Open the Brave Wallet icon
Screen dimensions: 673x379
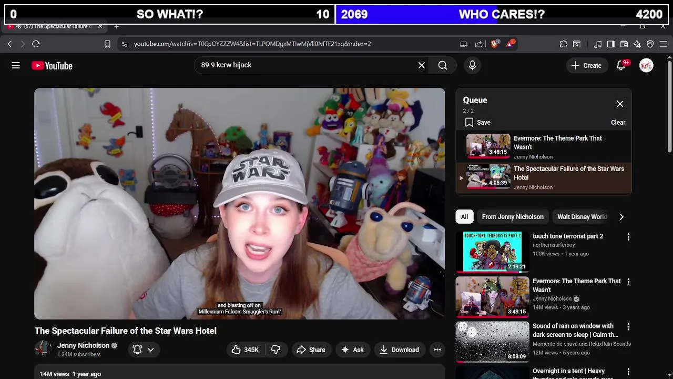click(x=624, y=44)
